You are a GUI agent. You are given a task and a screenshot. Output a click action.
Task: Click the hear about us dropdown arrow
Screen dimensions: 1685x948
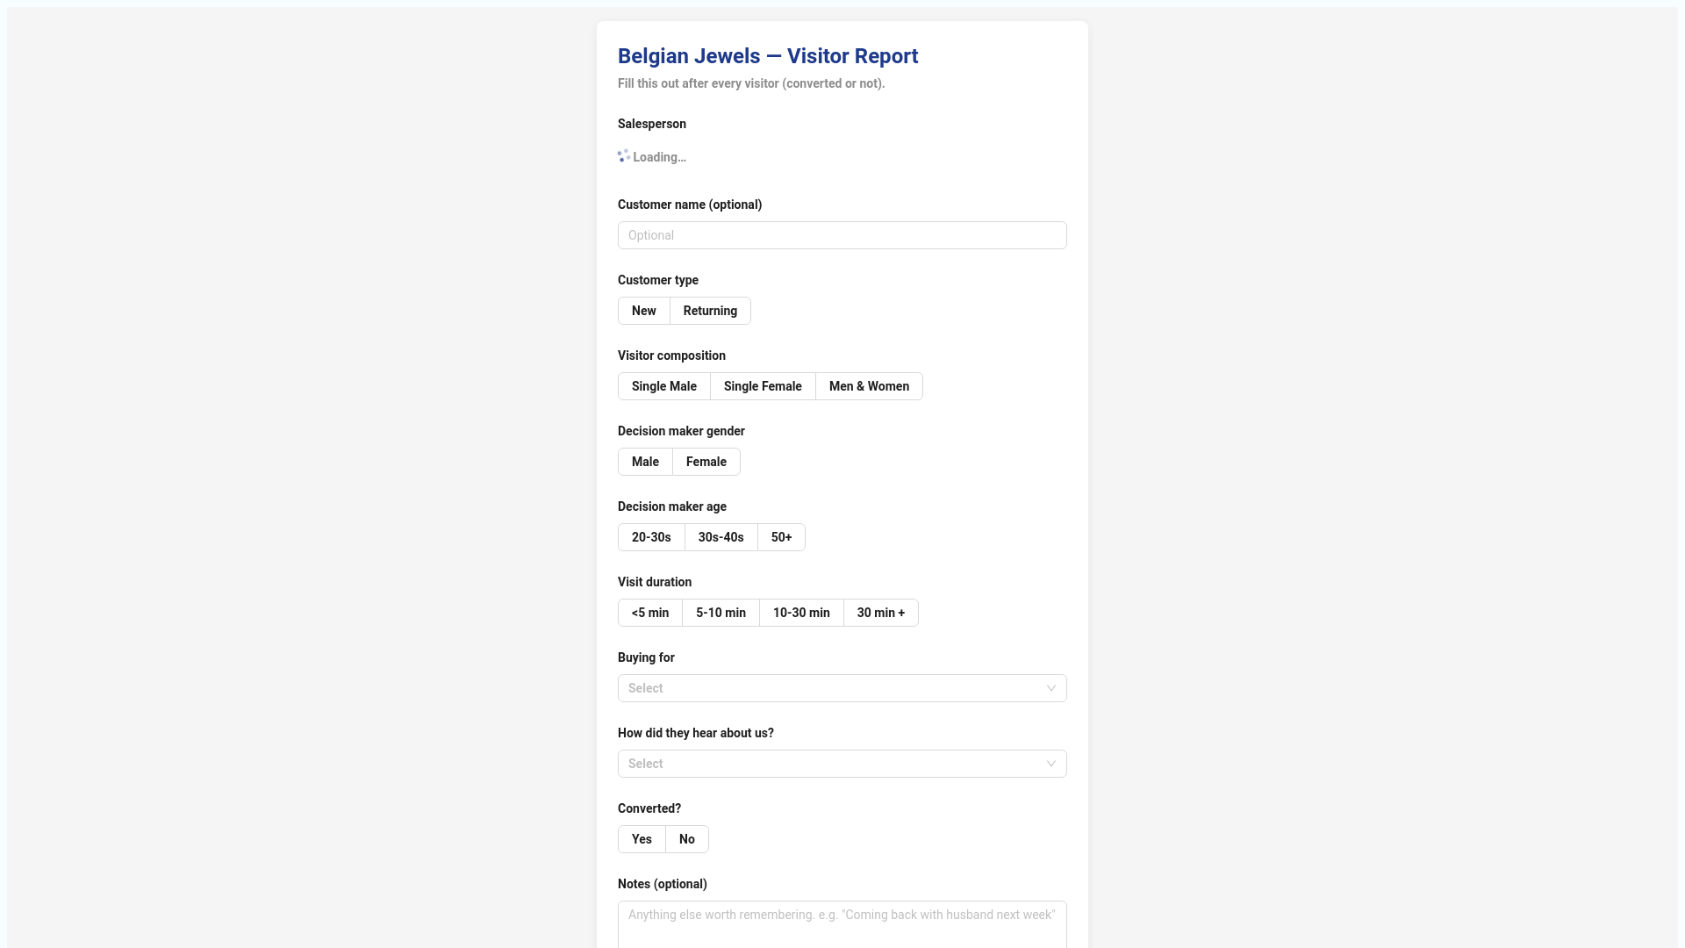click(x=1050, y=764)
